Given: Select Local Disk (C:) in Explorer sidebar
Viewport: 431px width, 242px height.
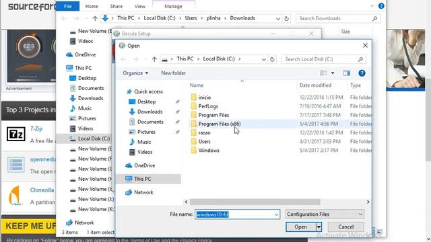Looking at the screenshot, I should coord(94,138).
